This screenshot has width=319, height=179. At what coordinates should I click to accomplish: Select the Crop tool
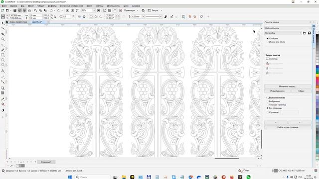click(2, 34)
